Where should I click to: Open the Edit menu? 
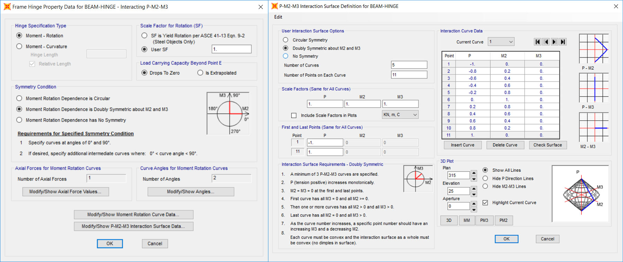(x=278, y=17)
